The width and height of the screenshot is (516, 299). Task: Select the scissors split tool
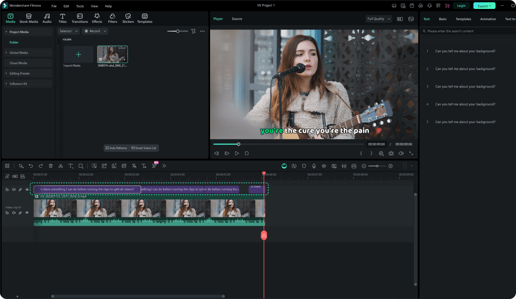60,166
